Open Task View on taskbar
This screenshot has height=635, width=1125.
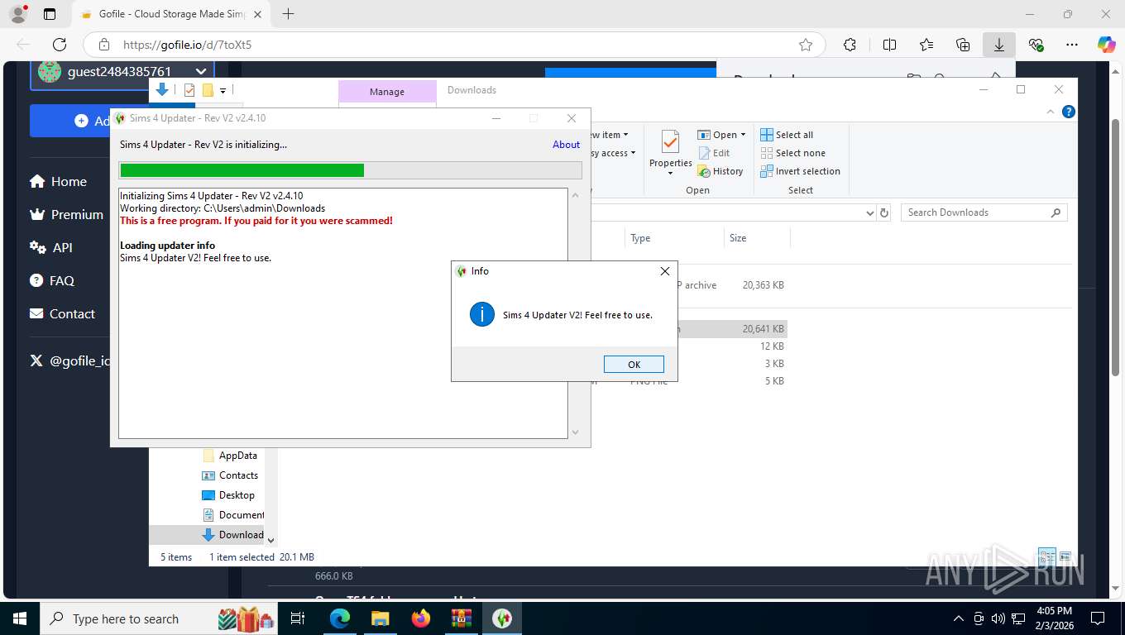pyautogui.click(x=299, y=618)
